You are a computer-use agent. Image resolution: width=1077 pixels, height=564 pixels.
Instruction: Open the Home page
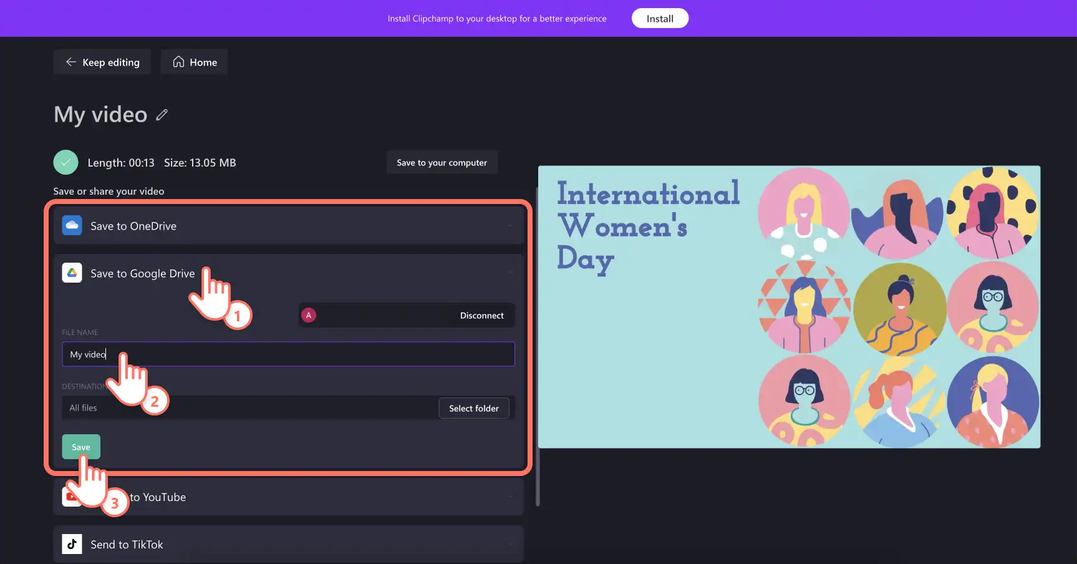click(x=195, y=62)
